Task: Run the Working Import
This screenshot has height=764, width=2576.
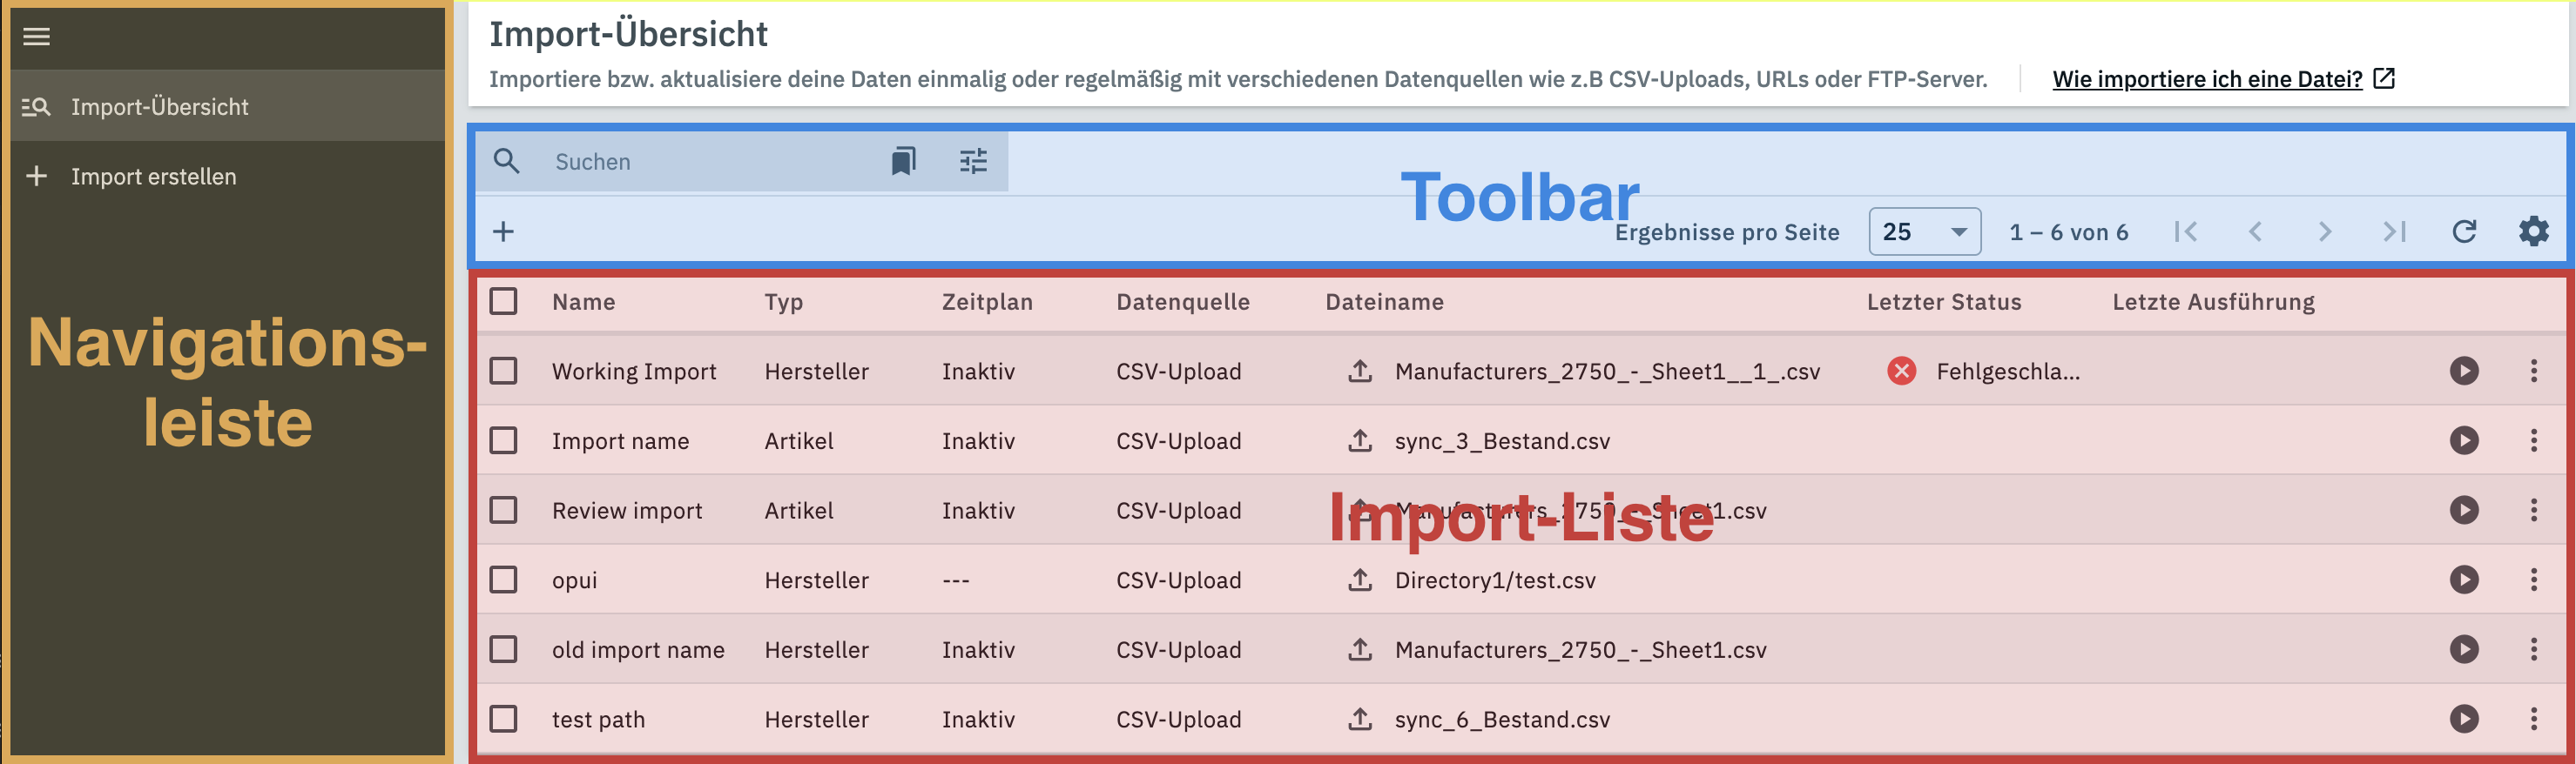Action: click(x=2464, y=371)
